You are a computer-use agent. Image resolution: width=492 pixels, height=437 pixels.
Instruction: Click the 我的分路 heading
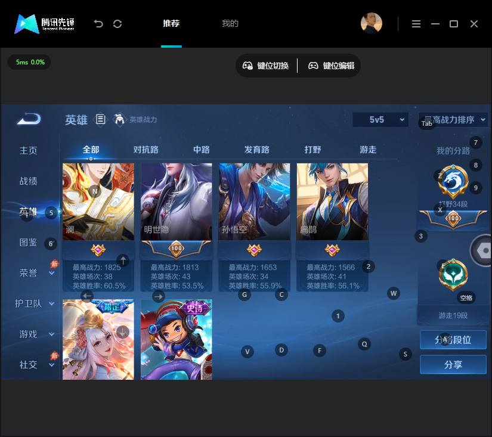point(453,151)
